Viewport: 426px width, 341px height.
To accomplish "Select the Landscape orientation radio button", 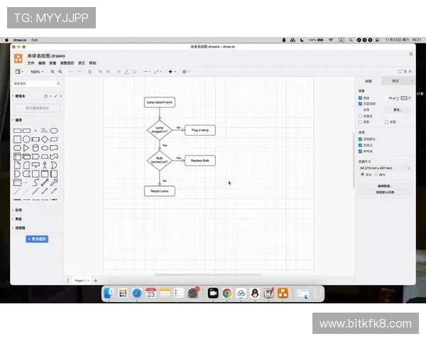I will click(x=376, y=174).
